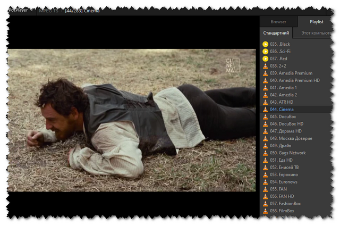
Task: Select channel 037. .Red in playlist
Action: 278,59
